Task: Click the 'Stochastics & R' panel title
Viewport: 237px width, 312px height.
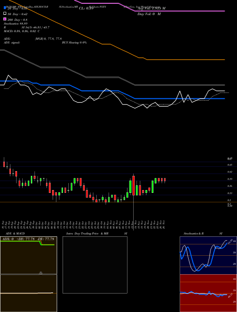Action: coord(193,234)
